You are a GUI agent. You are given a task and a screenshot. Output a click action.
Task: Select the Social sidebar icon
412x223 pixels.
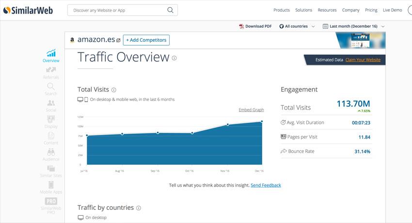click(x=51, y=103)
